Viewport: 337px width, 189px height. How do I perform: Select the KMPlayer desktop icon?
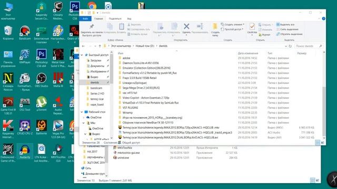click(25, 56)
